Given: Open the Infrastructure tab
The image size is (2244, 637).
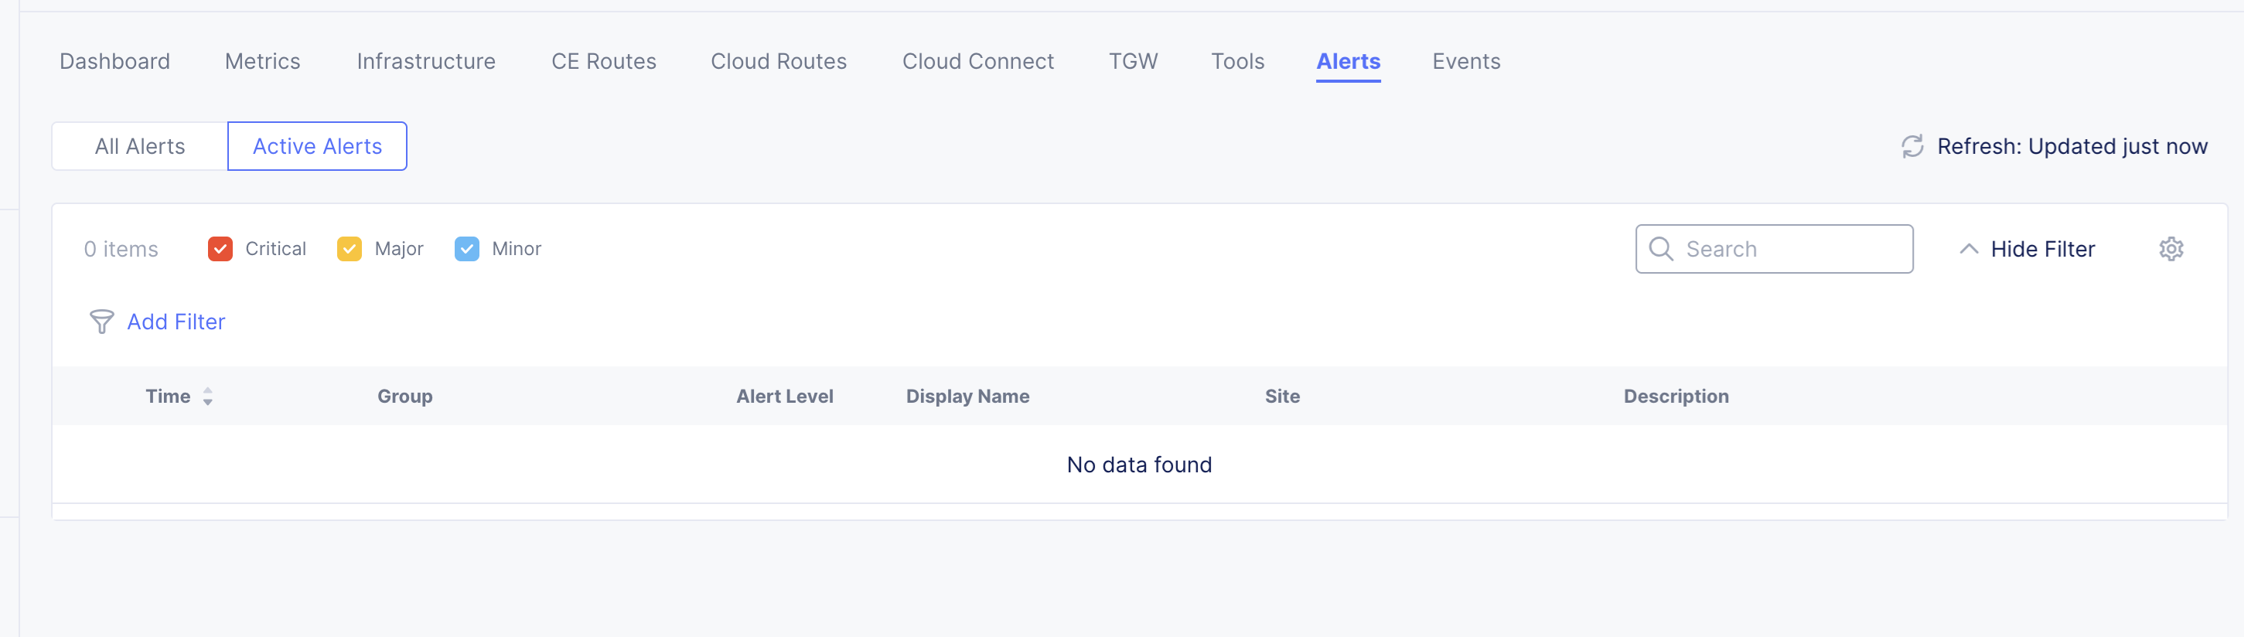Looking at the screenshot, I should coord(426,62).
